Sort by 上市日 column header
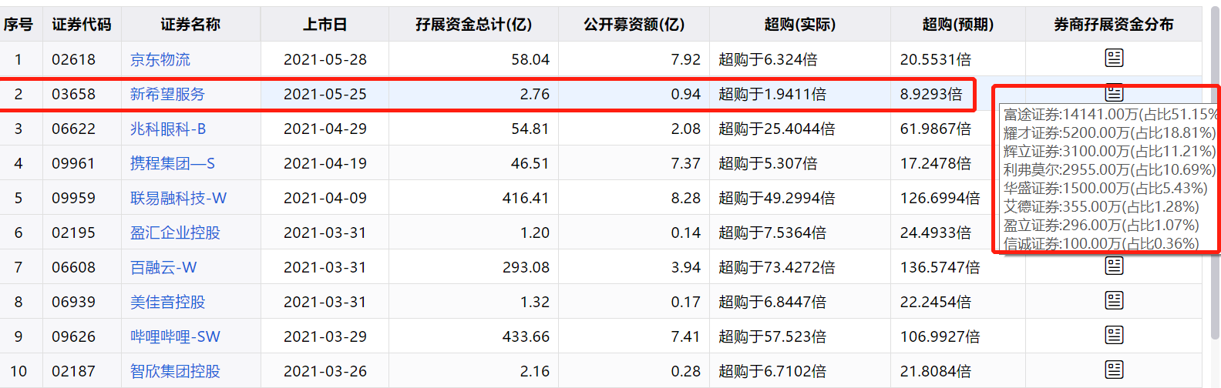The height and width of the screenshot is (388, 1221). click(x=325, y=25)
